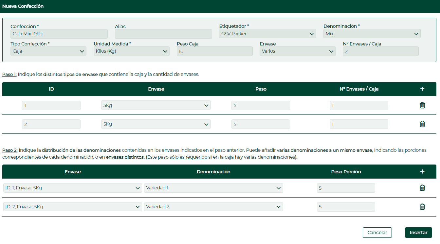Open the Envase dropdown showing Varios
This screenshot has height=244, width=440.
pos(298,51)
